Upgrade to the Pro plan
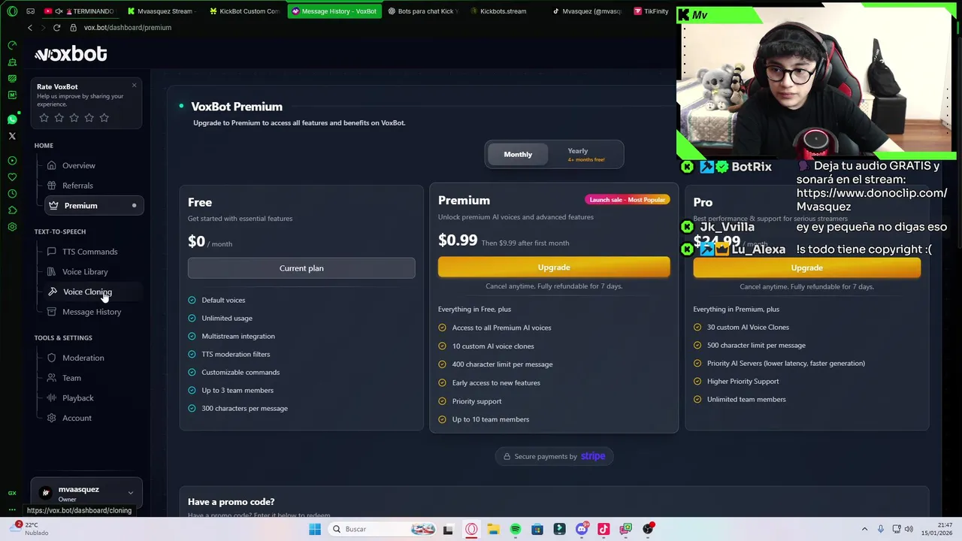This screenshot has width=962, height=541. 806,268
